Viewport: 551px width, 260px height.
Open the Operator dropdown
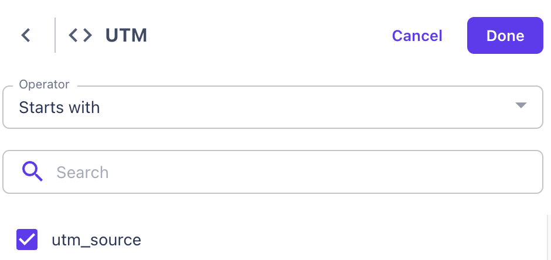pyautogui.click(x=273, y=108)
